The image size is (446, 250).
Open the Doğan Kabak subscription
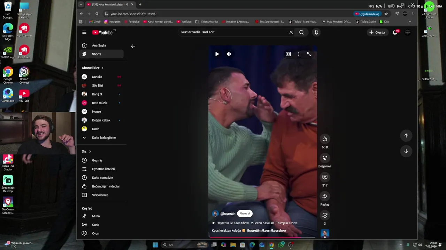coord(101,120)
